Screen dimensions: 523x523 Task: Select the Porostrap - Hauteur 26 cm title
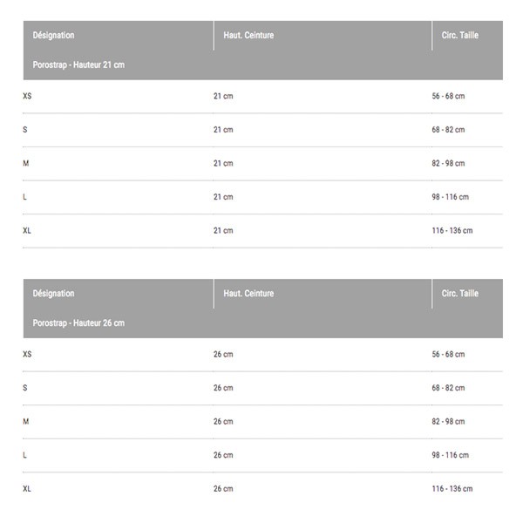tap(78, 323)
